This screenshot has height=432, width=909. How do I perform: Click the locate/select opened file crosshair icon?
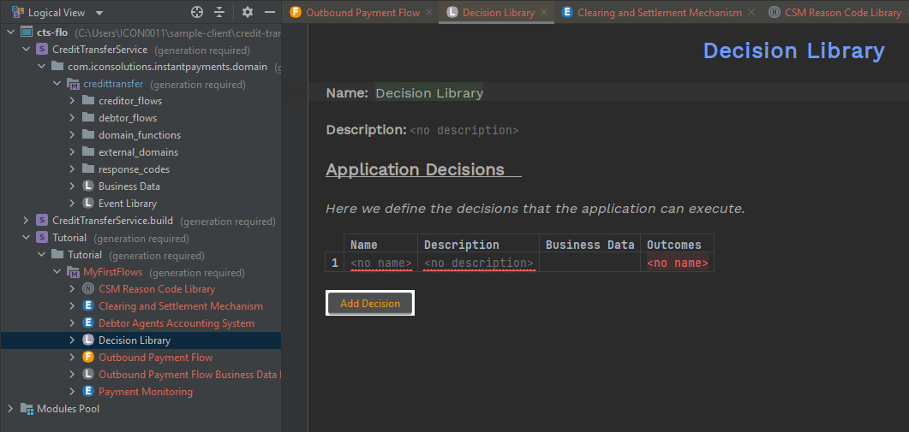tap(197, 13)
